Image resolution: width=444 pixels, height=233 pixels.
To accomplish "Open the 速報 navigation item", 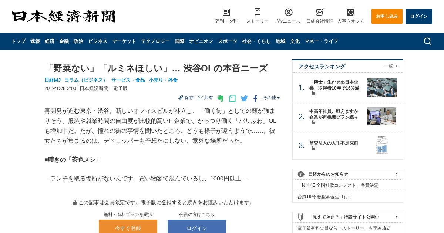I will pyautogui.click(x=35, y=41).
